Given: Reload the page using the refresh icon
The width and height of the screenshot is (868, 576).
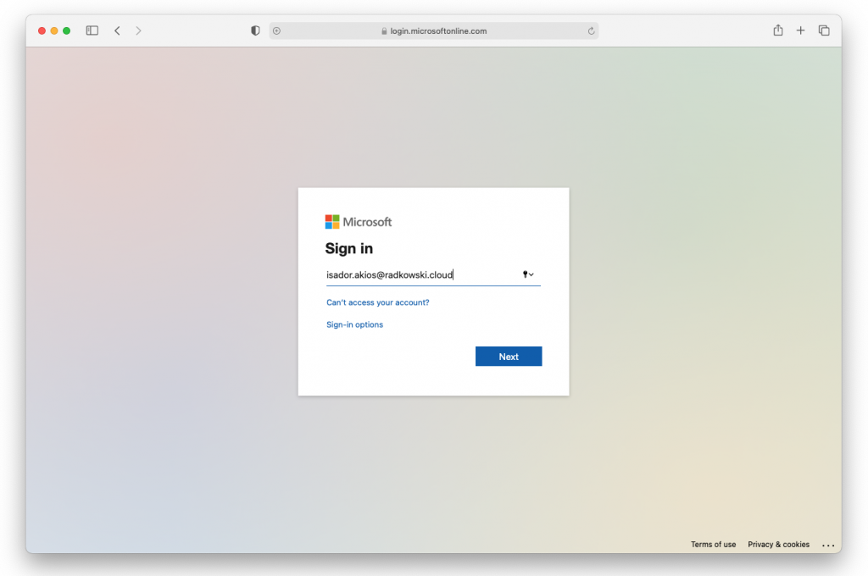Looking at the screenshot, I should pos(591,31).
